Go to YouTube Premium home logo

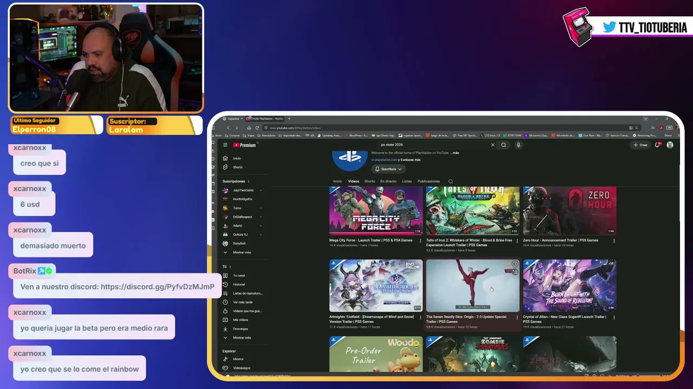pos(245,145)
